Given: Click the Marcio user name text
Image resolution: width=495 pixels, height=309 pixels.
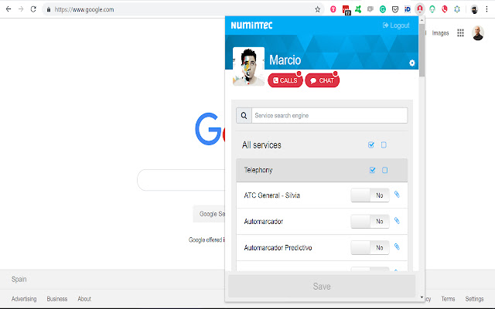Looking at the screenshot, I should click(x=285, y=60).
